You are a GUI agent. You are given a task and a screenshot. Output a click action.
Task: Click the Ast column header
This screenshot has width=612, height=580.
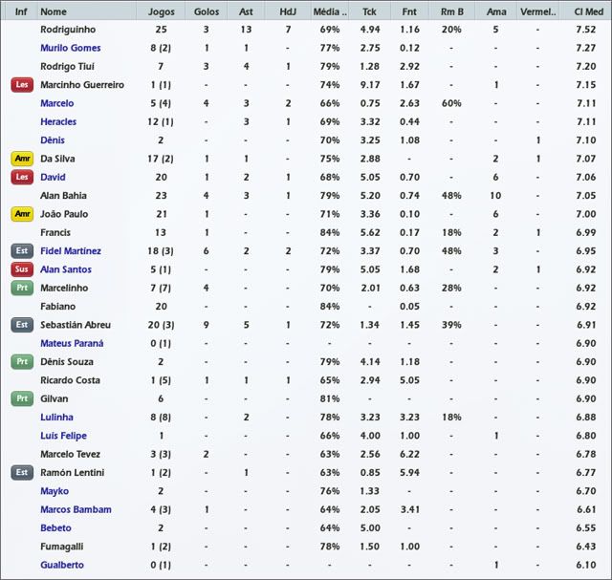coord(246,11)
